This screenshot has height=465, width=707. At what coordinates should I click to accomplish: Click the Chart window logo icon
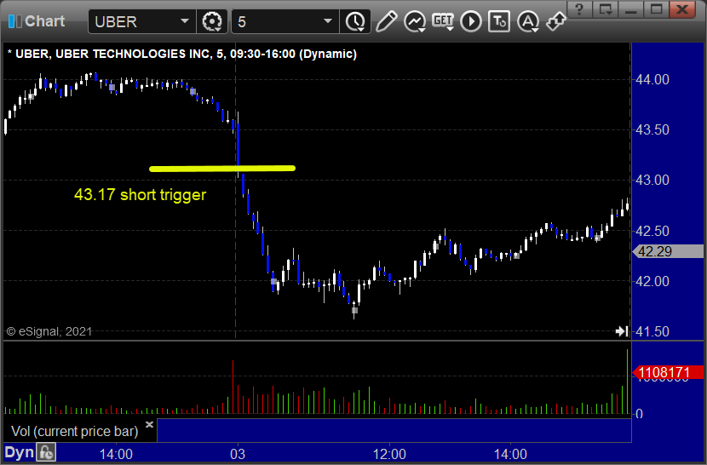tap(14, 20)
